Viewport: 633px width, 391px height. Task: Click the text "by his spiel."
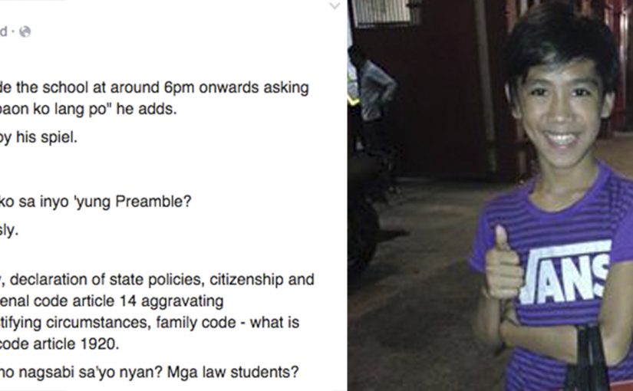pyautogui.click(x=39, y=138)
